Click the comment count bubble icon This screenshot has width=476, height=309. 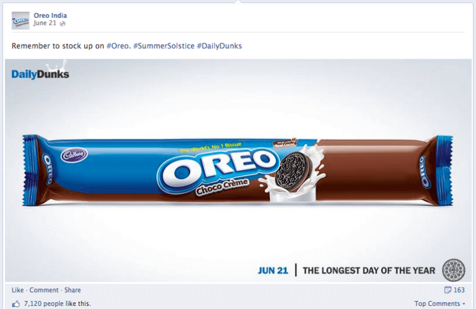coord(448,290)
